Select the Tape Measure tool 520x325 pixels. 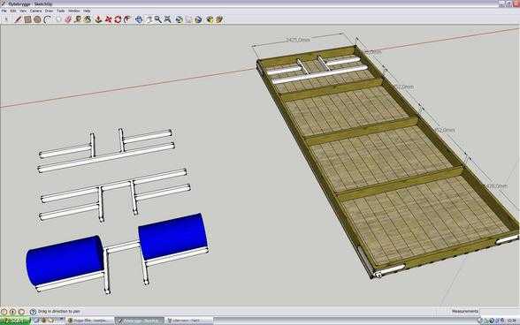[78, 19]
